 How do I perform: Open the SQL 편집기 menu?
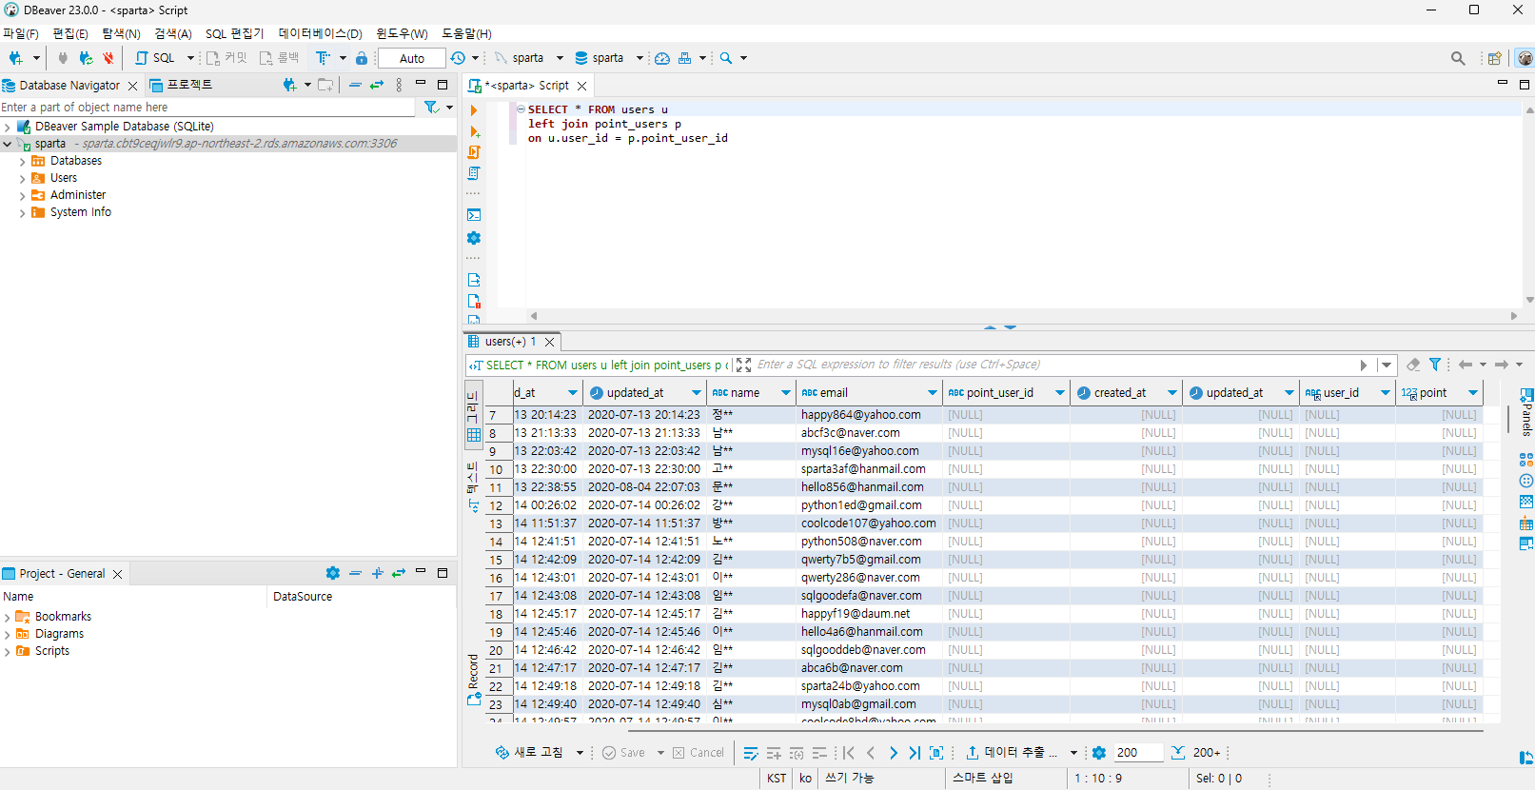(234, 33)
